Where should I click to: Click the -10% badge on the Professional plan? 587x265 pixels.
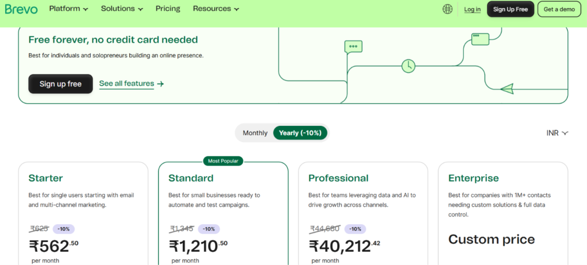coord(355,229)
